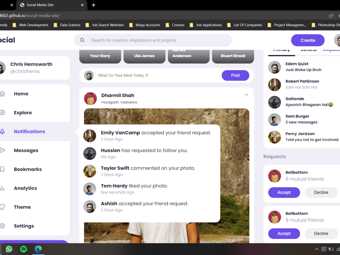340x255 pixels.
Task: Open Microsoft Edge from the taskbar
Action: [x=38, y=249]
